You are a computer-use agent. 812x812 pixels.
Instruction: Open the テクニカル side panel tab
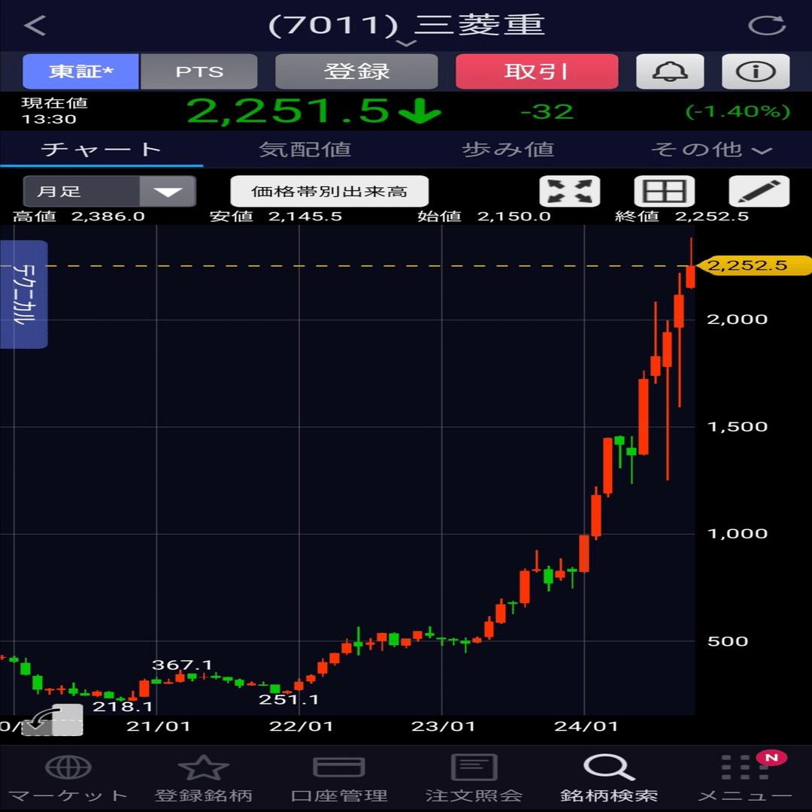click(x=24, y=294)
